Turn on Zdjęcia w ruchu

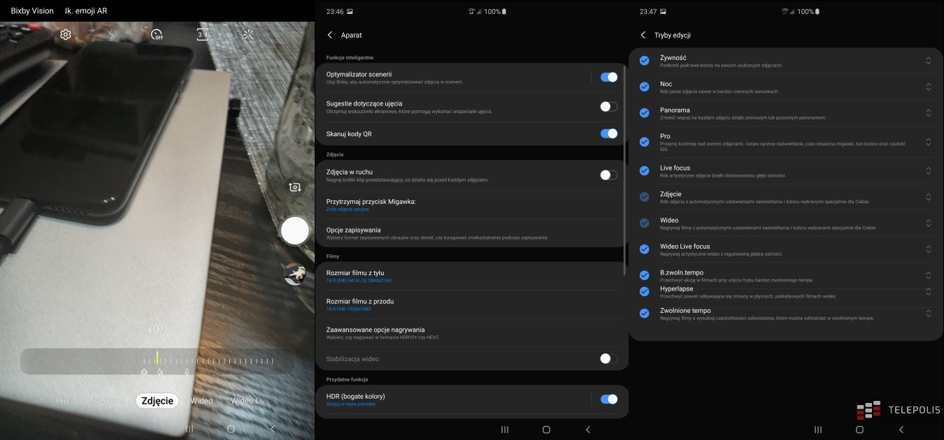(x=608, y=175)
